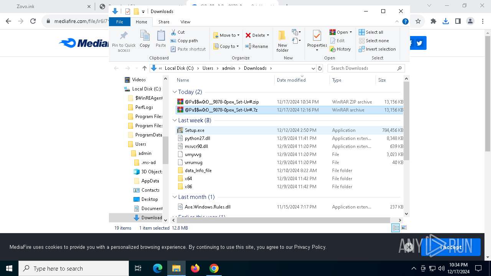
Task: Expand the Delete dropdown arrow
Action: tap(268, 35)
